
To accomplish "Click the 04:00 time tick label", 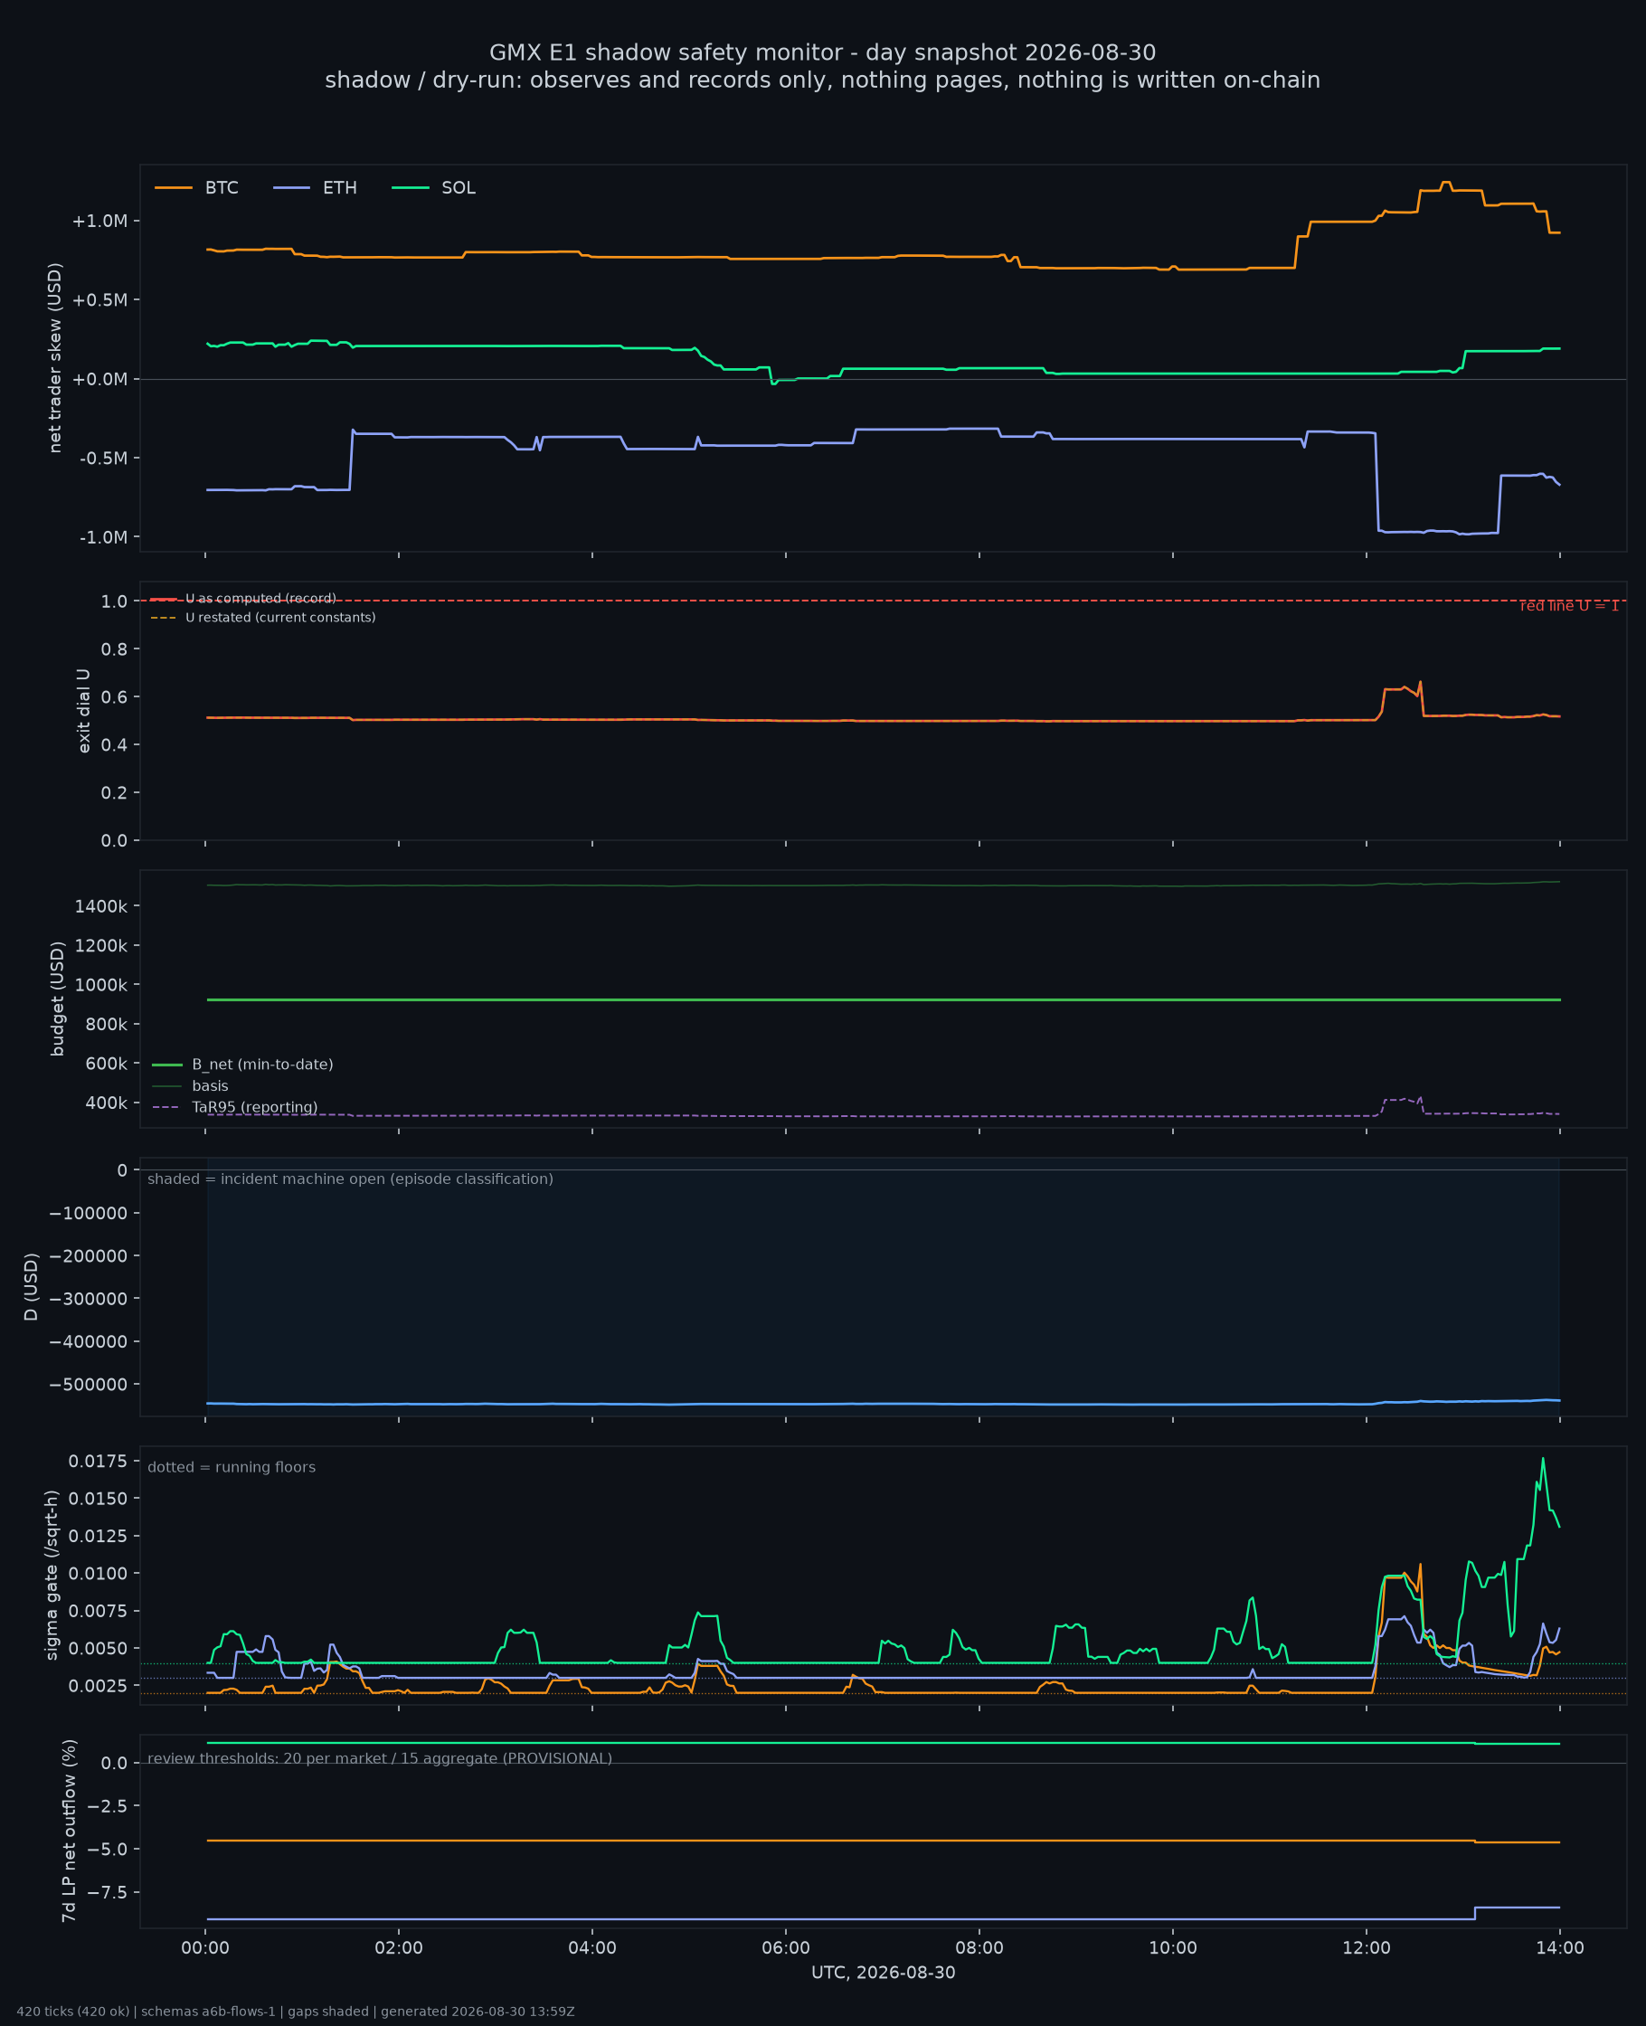I will click(x=592, y=1948).
